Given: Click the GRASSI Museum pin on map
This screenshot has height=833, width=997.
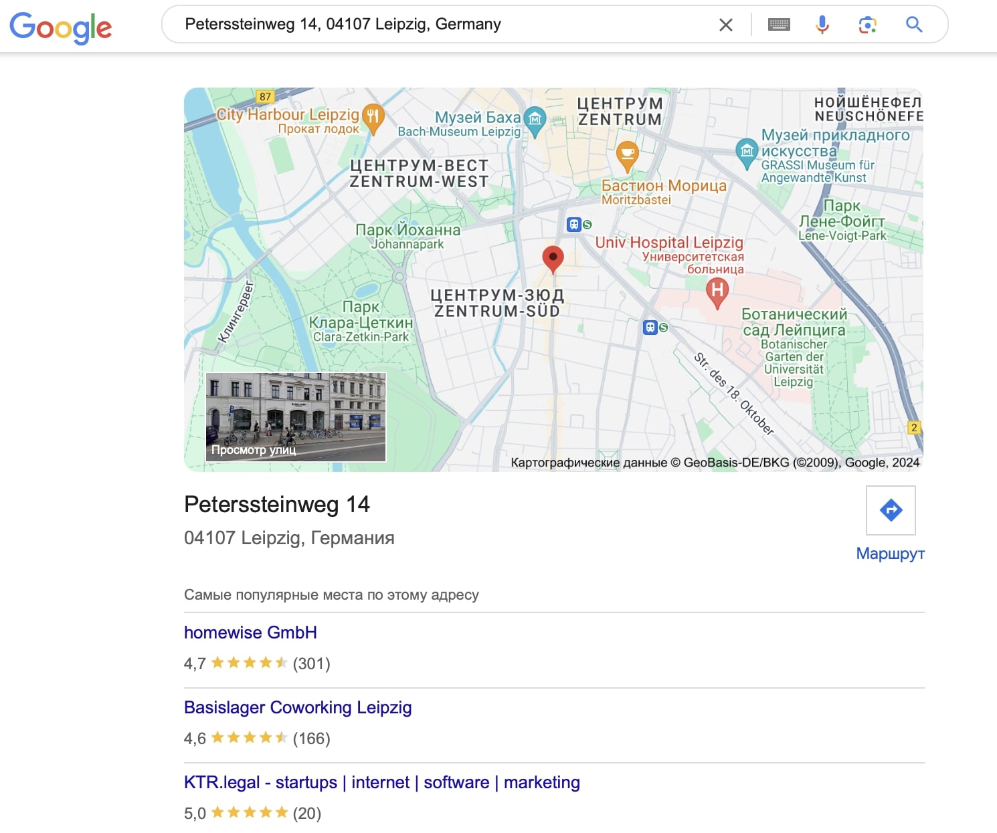Looking at the screenshot, I should click(x=747, y=154).
